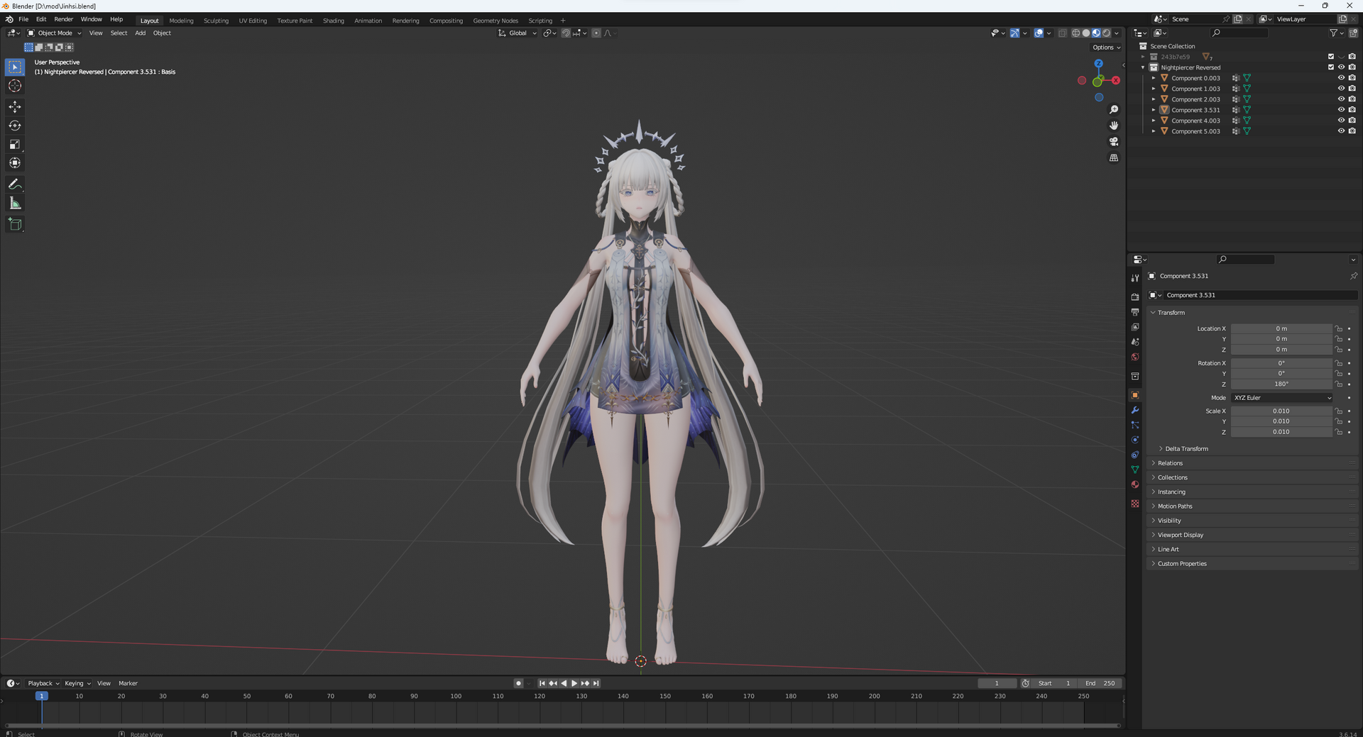Click the red X axis on navigation gizmo
Screen dimensions: 1363x737
point(1116,81)
